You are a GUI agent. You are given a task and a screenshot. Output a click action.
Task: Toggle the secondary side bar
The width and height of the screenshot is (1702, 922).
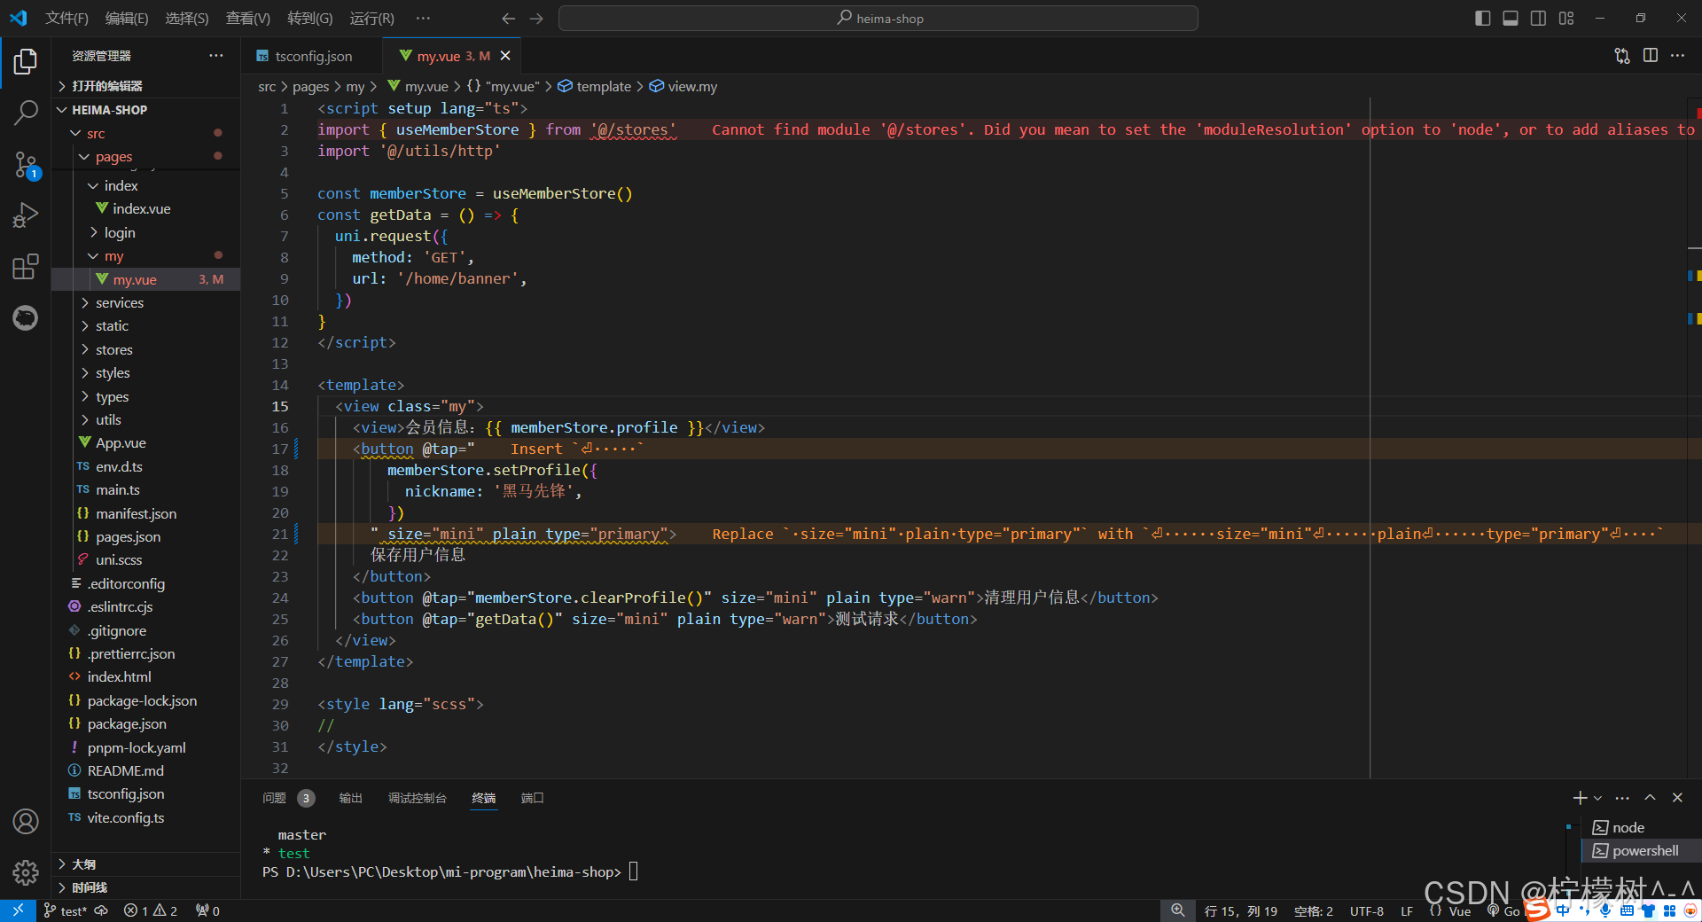point(1539,18)
